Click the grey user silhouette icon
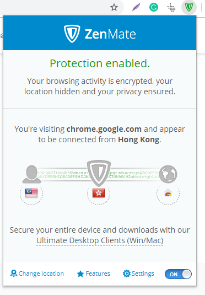The image size is (205, 295). tap(31, 174)
